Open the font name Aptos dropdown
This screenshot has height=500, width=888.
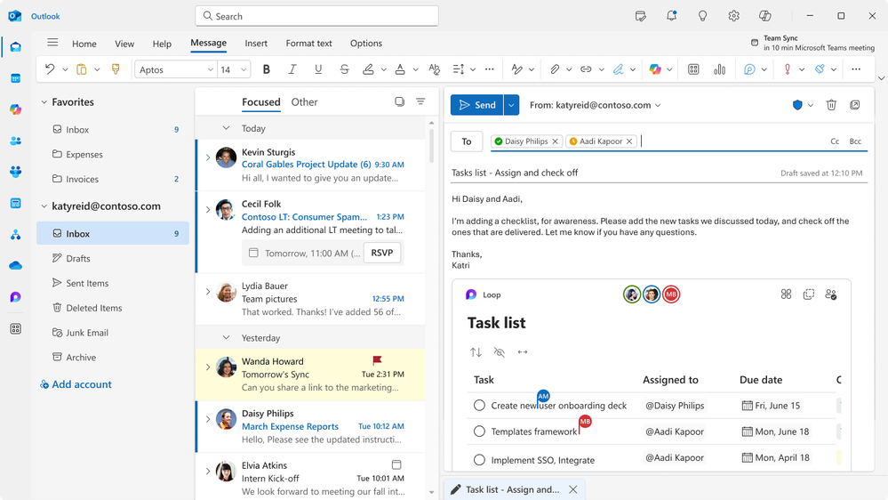pyautogui.click(x=211, y=69)
